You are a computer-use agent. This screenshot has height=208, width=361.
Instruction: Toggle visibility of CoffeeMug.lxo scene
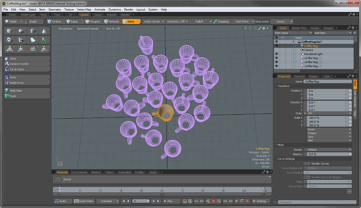(277, 42)
